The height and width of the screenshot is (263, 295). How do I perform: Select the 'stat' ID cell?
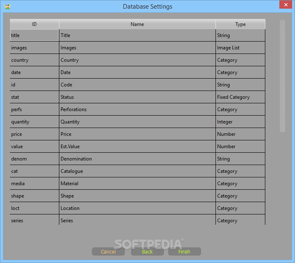click(35, 97)
